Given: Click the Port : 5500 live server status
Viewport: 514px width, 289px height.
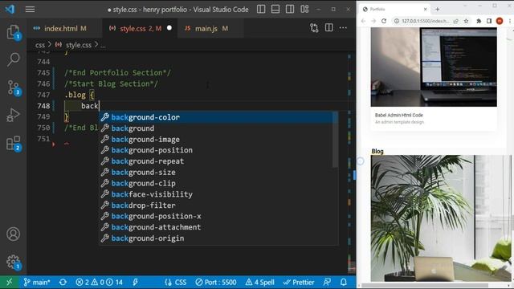Looking at the screenshot, I should click(x=216, y=282).
